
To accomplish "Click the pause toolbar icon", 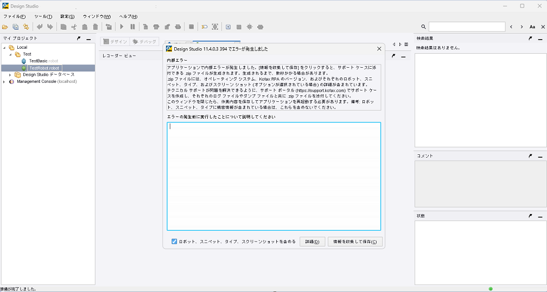I will pyautogui.click(x=132, y=27).
